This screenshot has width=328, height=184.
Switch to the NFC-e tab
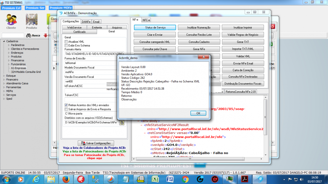(x=146, y=20)
